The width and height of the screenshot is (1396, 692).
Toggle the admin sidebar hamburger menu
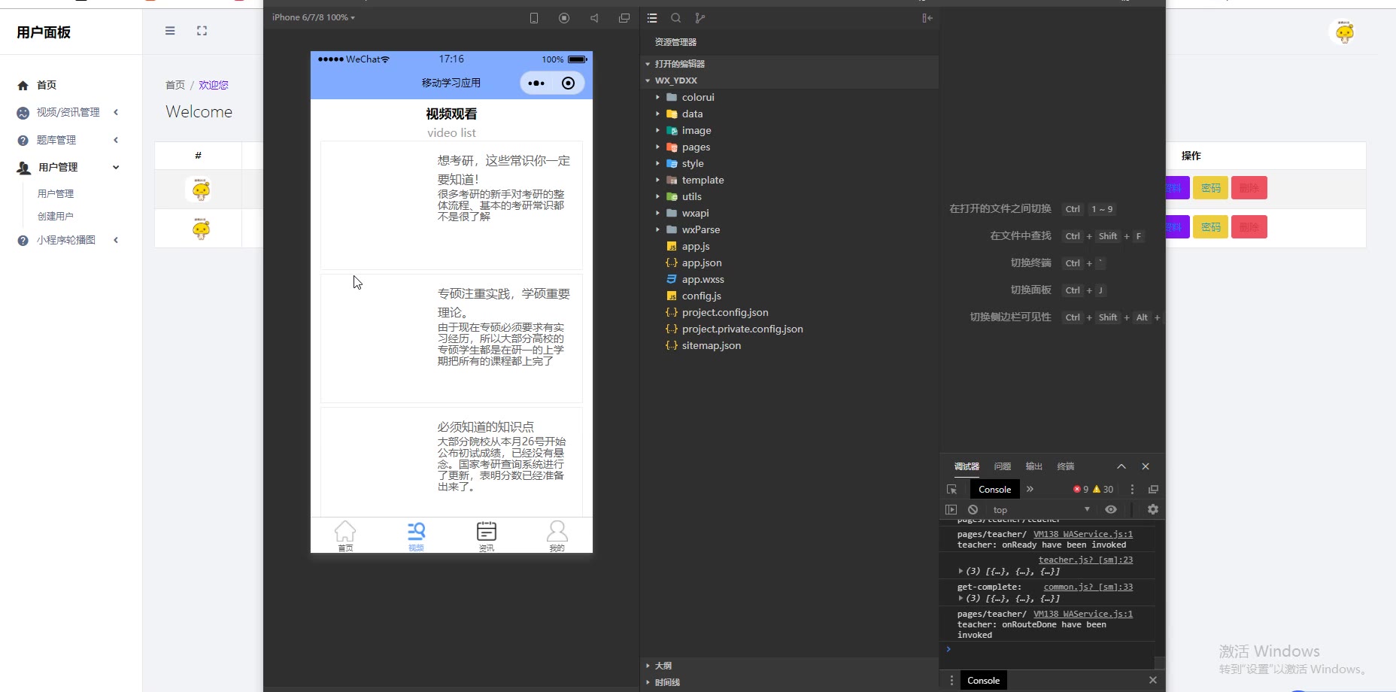(x=170, y=31)
